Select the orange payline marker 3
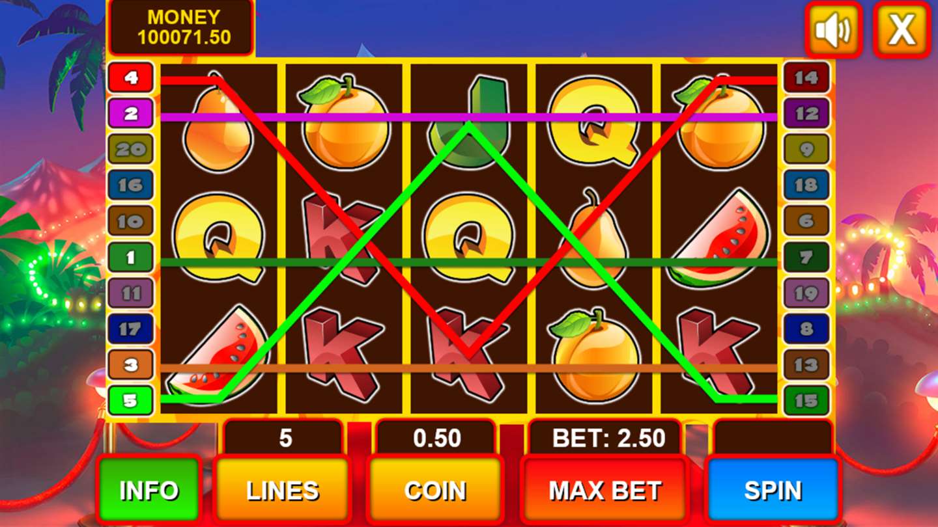Screen dimensions: 938x527 click(131, 365)
